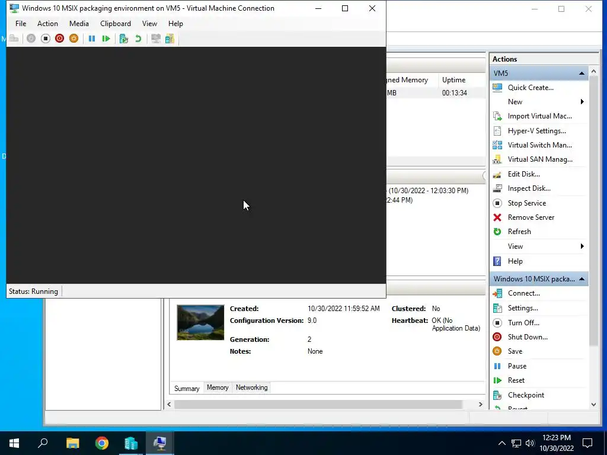
Task: Launch Google Chrome from the taskbar
Action: tap(102, 443)
